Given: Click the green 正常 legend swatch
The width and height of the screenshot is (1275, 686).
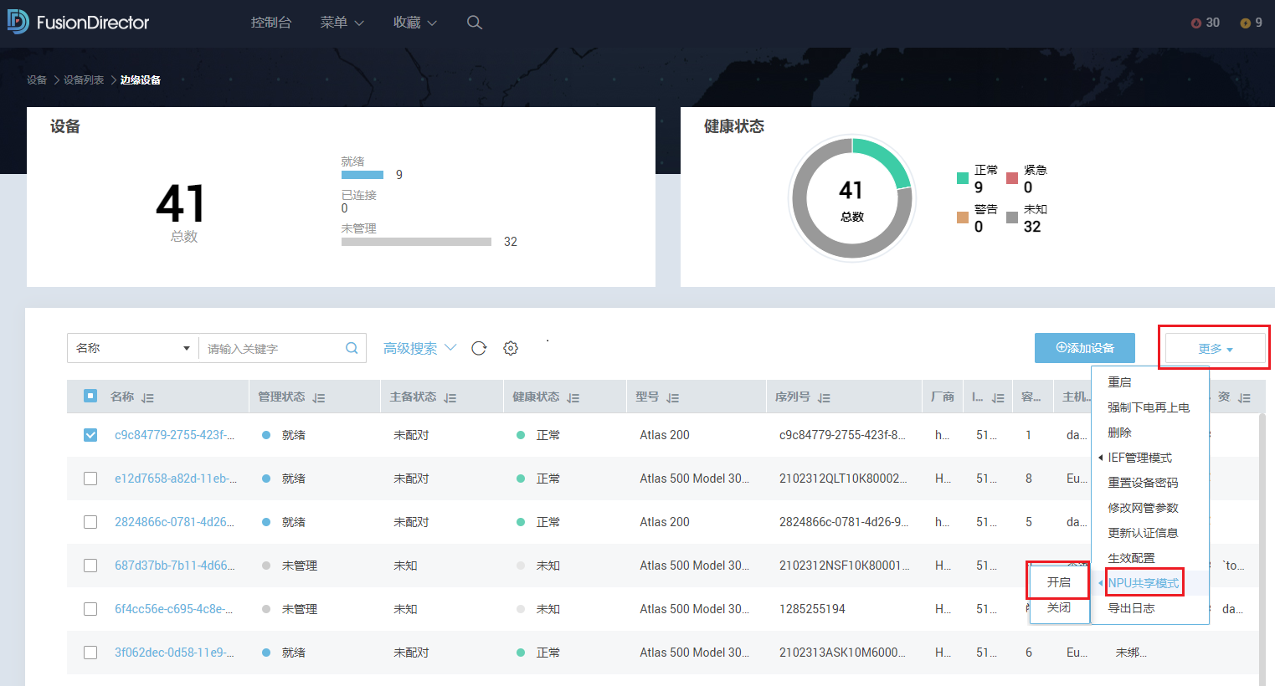Looking at the screenshot, I should coord(963,177).
